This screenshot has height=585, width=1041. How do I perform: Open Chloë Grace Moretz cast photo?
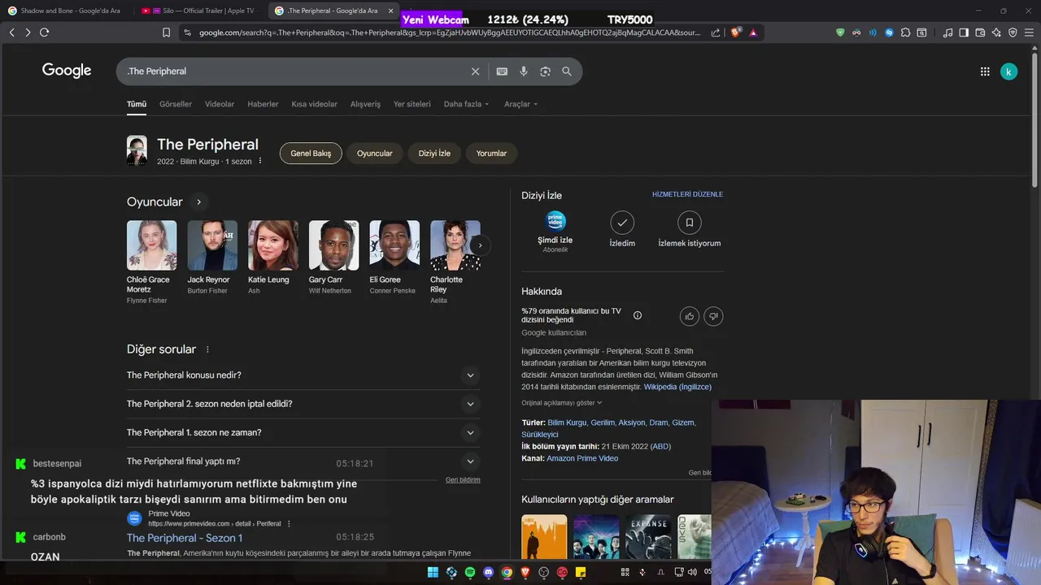pos(151,245)
